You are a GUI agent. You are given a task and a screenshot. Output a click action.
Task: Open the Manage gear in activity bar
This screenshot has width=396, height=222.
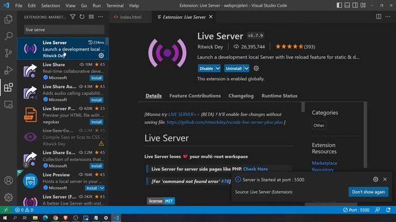(x=8, y=197)
